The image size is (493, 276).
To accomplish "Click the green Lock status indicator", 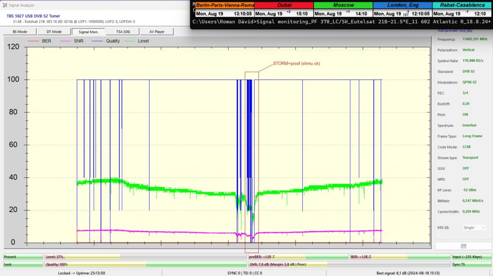I will point(23,265).
